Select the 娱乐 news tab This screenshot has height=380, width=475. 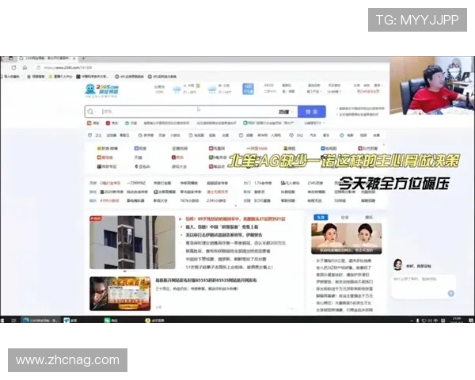coord(369,217)
